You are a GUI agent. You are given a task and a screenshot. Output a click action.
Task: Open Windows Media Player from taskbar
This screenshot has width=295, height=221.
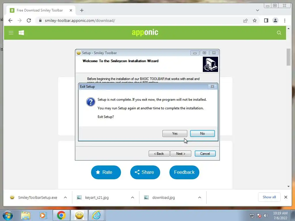click(x=43, y=216)
